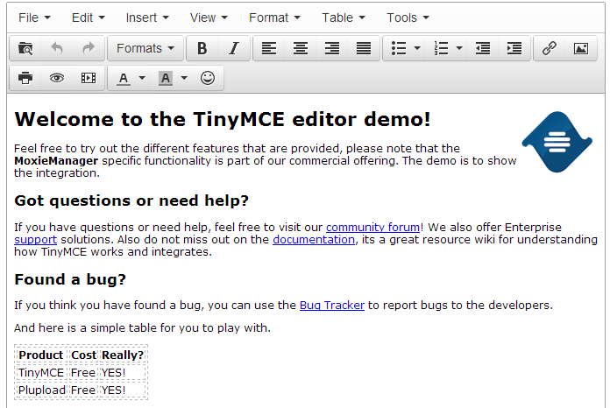
Task: Open the Bug Tracker link
Action: [331, 306]
